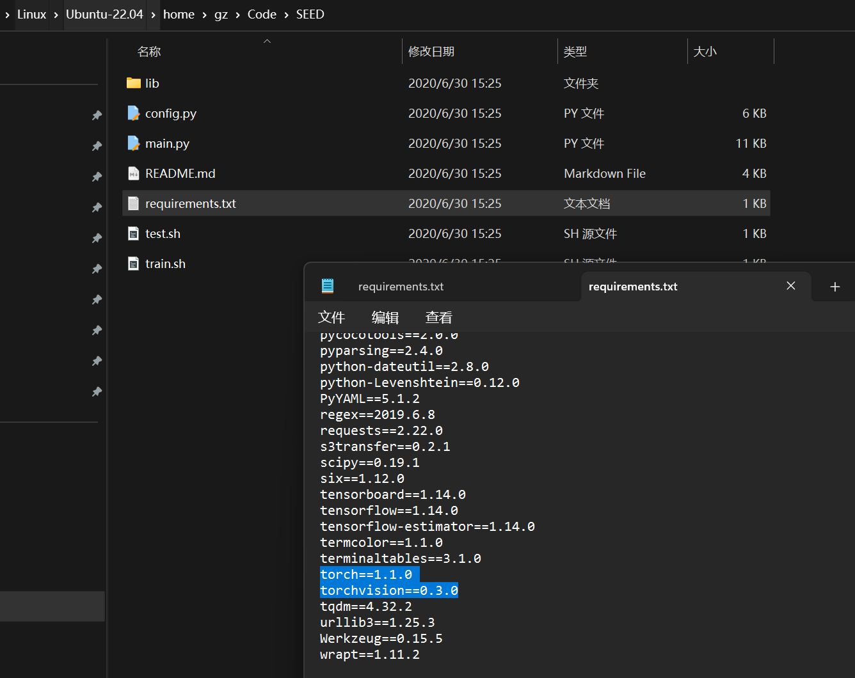The height and width of the screenshot is (678, 855).
Task: Go to home in breadcrumb path
Action: click(x=179, y=14)
